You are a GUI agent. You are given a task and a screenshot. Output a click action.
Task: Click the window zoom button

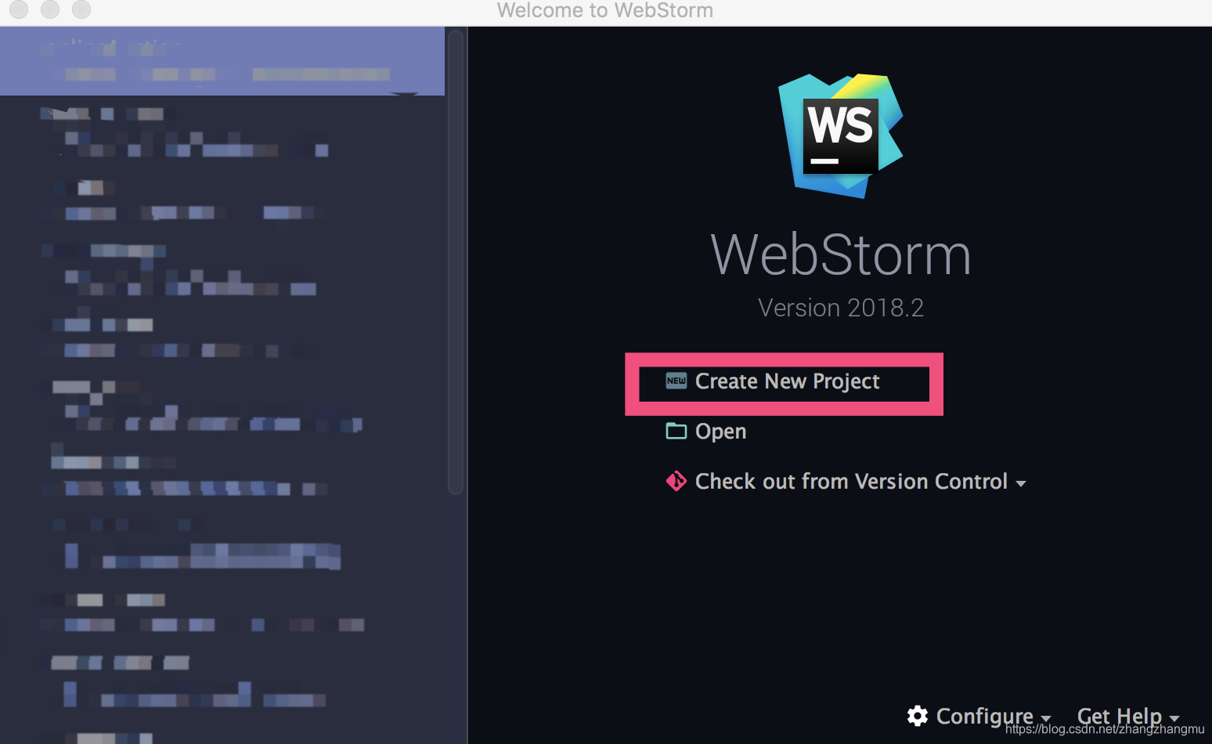81,9
